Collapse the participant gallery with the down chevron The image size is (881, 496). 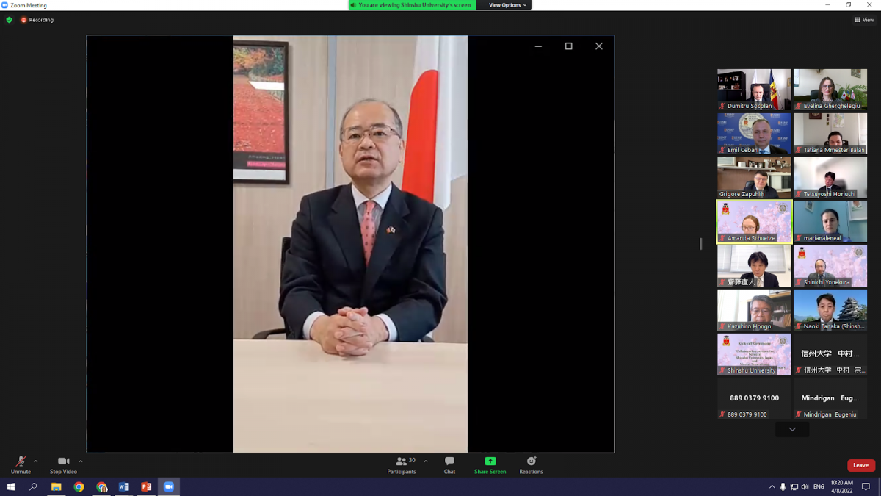point(791,429)
